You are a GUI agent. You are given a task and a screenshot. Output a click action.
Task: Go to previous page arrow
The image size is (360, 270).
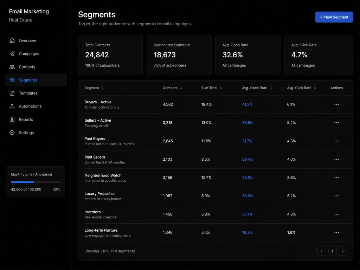pos(322,251)
